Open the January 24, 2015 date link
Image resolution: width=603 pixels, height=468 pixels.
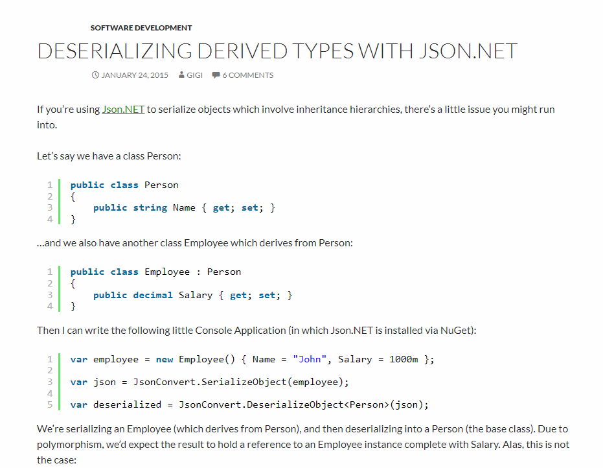135,75
